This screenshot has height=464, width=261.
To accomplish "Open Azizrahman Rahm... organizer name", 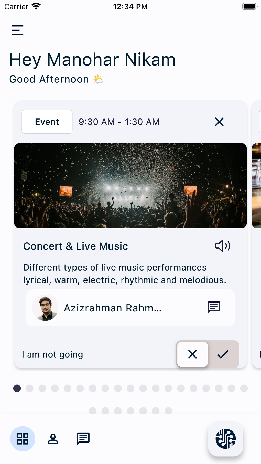I will pyautogui.click(x=113, y=308).
